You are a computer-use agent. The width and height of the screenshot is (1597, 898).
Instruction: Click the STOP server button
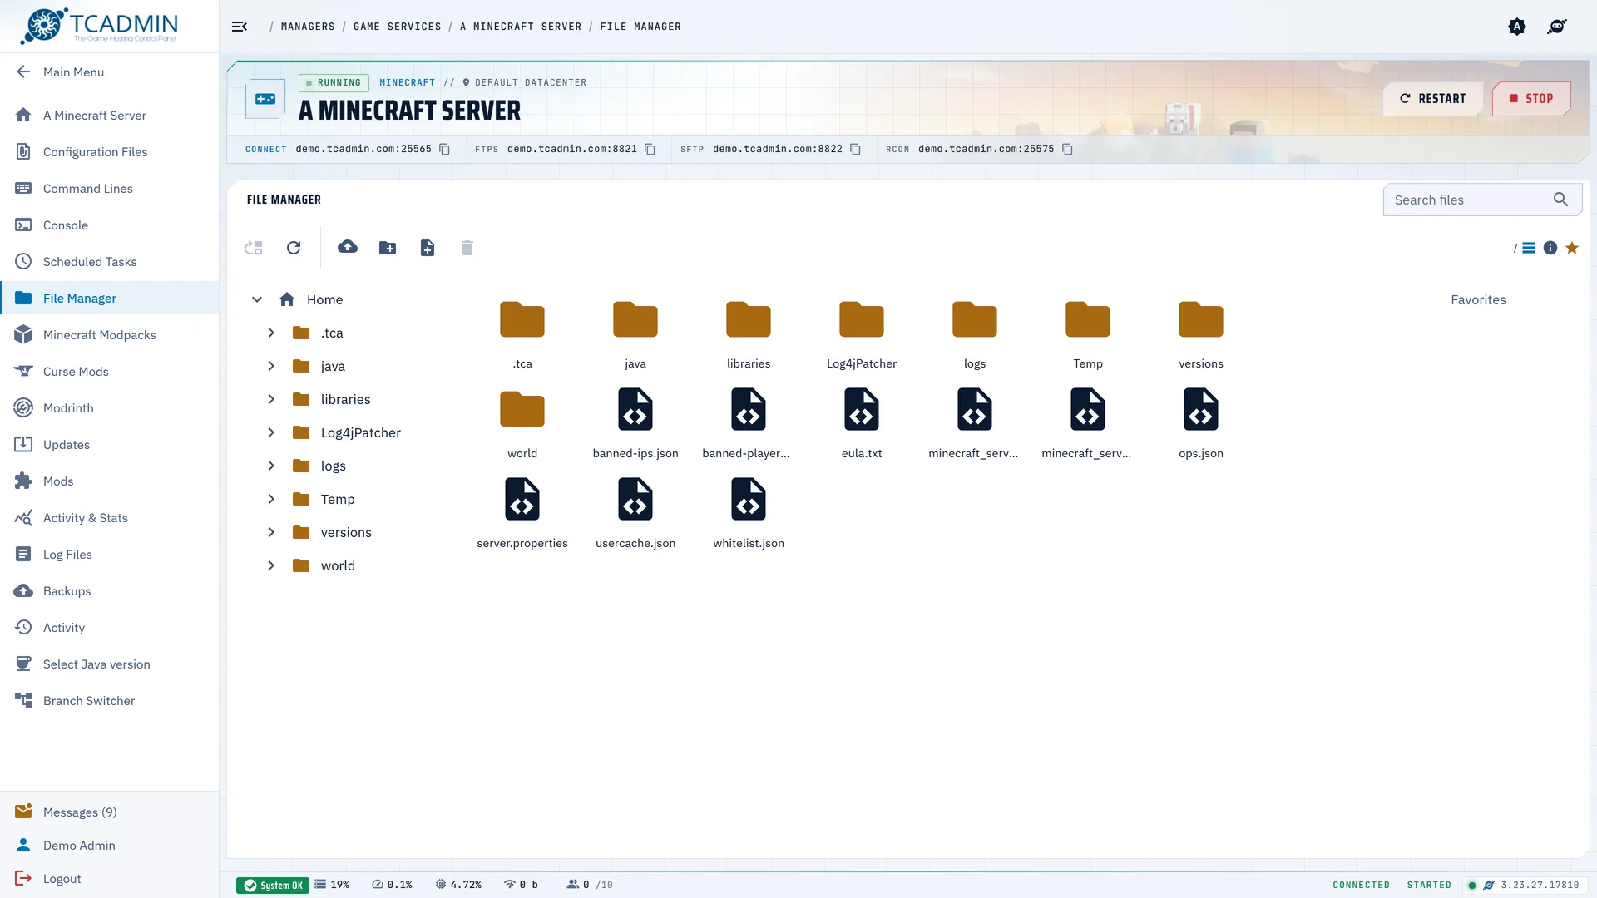click(1531, 98)
